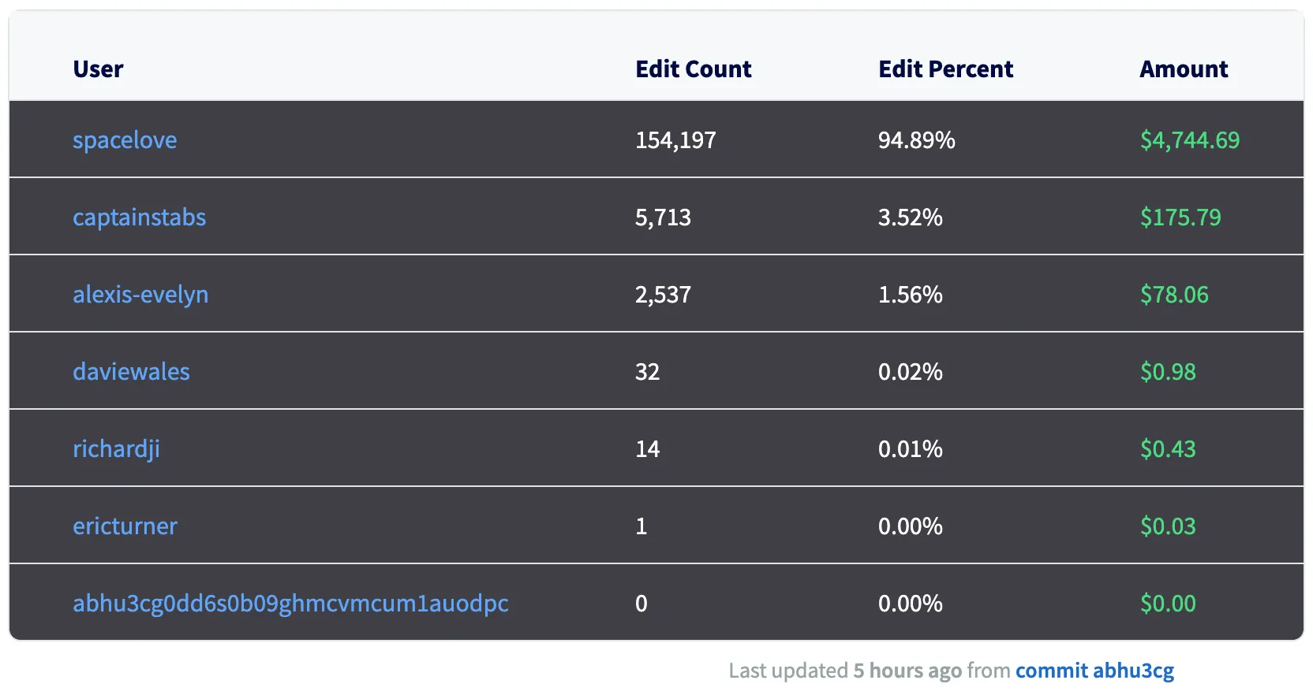Click the $175.79 amount for captainstabs
Viewport: 1313px width, 695px height.
(x=1180, y=217)
